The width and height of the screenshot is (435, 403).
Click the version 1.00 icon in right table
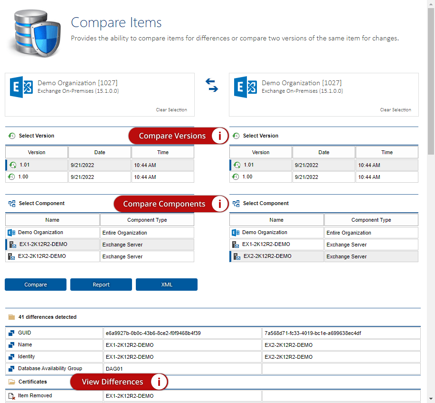[236, 177]
